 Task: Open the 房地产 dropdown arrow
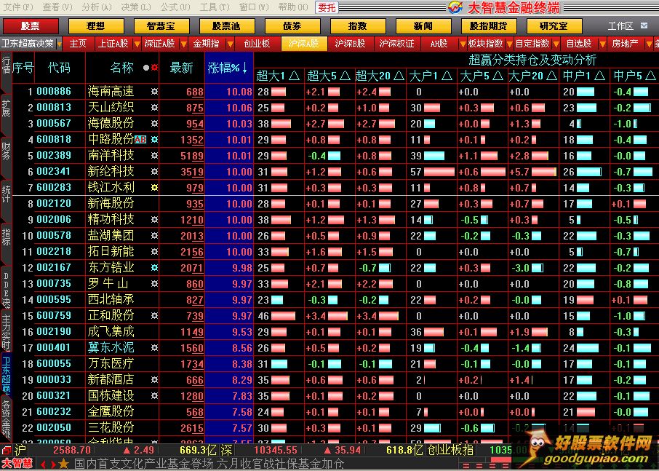(650, 44)
